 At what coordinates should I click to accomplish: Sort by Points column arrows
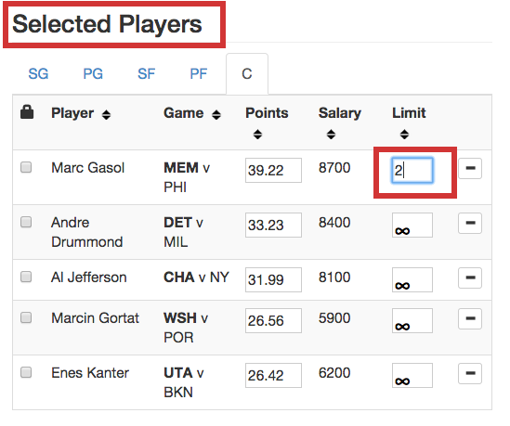[x=257, y=135]
